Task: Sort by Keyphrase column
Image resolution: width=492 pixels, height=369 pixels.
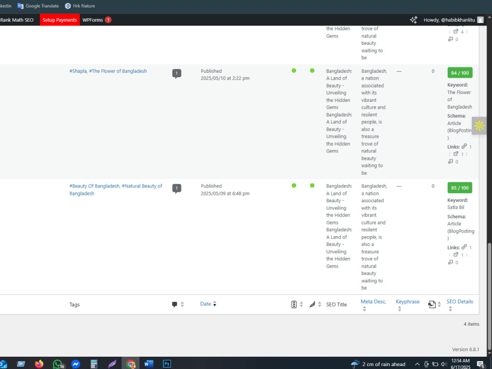Action: [x=407, y=302]
